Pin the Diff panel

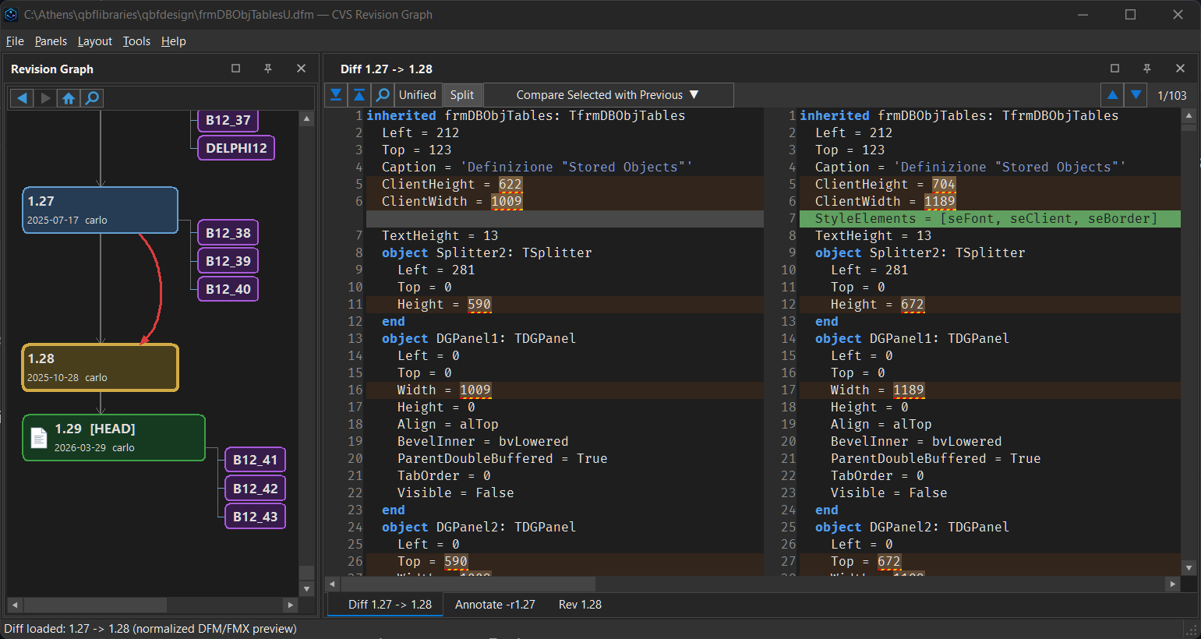(1147, 69)
